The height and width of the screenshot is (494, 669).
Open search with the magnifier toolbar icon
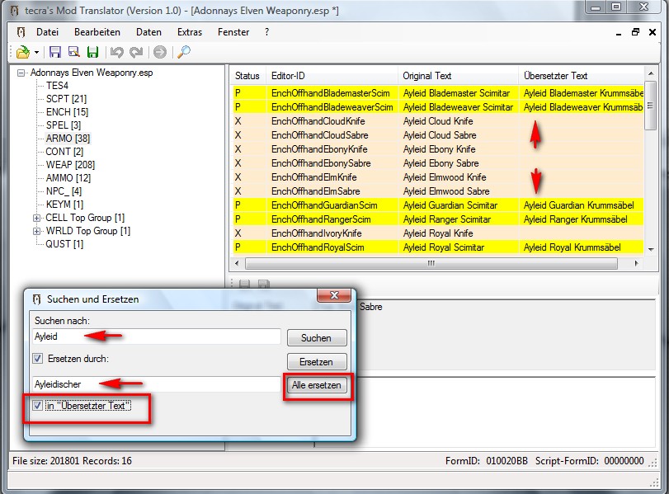coord(184,52)
